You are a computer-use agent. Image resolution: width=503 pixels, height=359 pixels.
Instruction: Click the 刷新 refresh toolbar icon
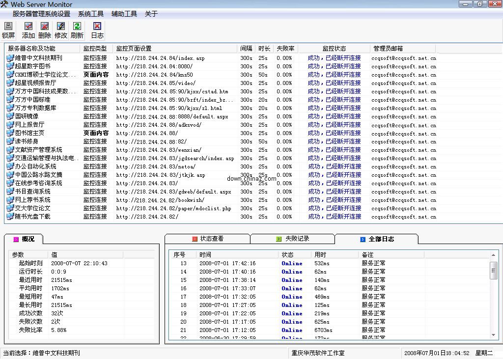coord(77,30)
